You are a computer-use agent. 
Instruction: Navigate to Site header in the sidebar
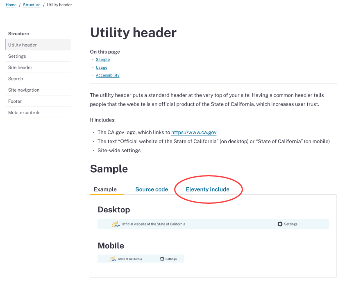19,67
